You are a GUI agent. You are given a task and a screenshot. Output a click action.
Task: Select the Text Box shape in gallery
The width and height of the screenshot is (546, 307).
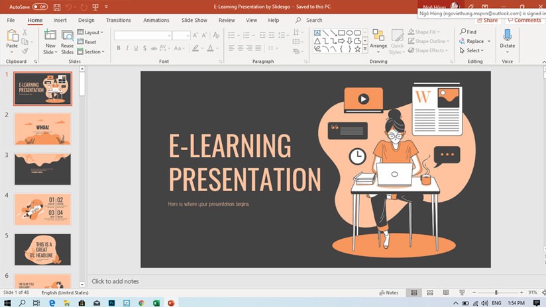click(x=317, y=32)
